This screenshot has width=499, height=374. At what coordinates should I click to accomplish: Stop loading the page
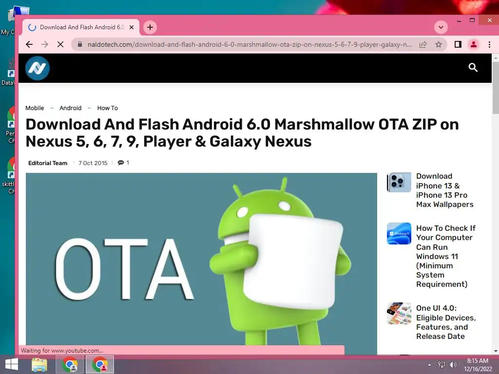point(60,44)
